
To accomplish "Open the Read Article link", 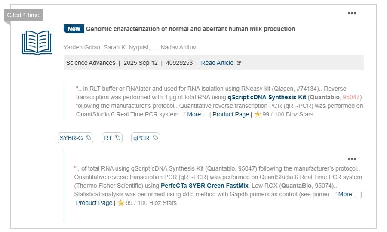I will click(217, 63).
